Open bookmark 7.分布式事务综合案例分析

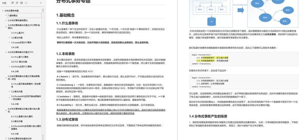pos(20,139)
